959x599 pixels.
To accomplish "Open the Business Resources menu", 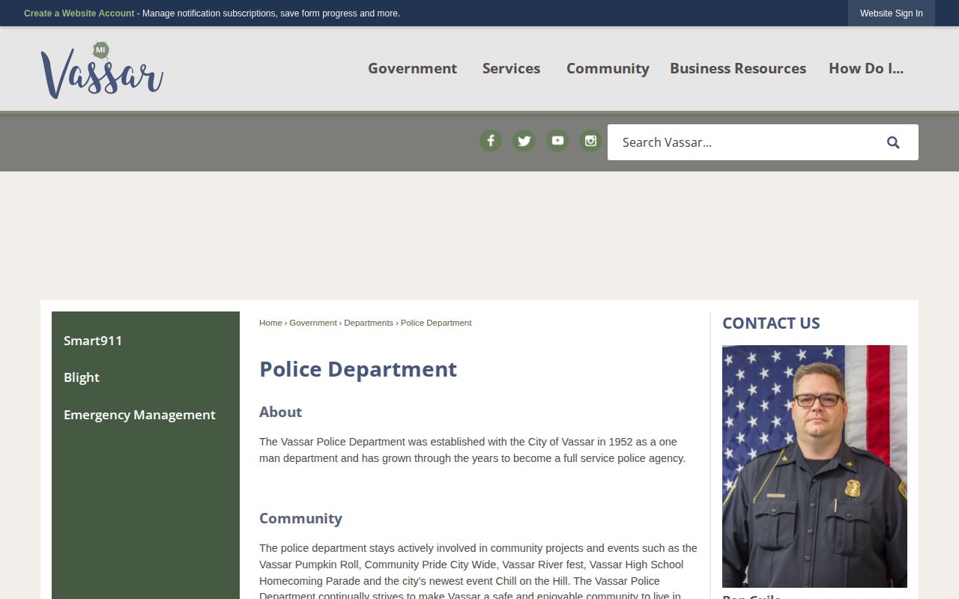I will click(738, 68).
